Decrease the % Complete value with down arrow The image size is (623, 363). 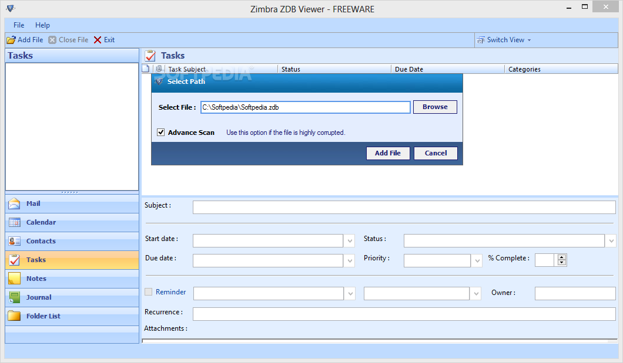coord(561,263)
